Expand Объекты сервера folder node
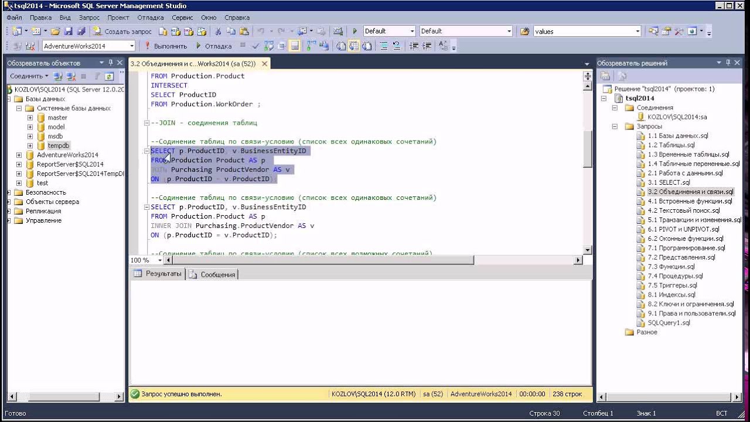Viewport: 750px width, 422px height. coord(9,202)
